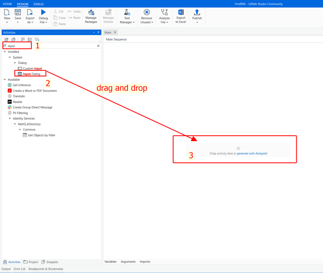Screen dimensions: 323x273
Task: Click the Export As icon
Action: tap(30, 12)
